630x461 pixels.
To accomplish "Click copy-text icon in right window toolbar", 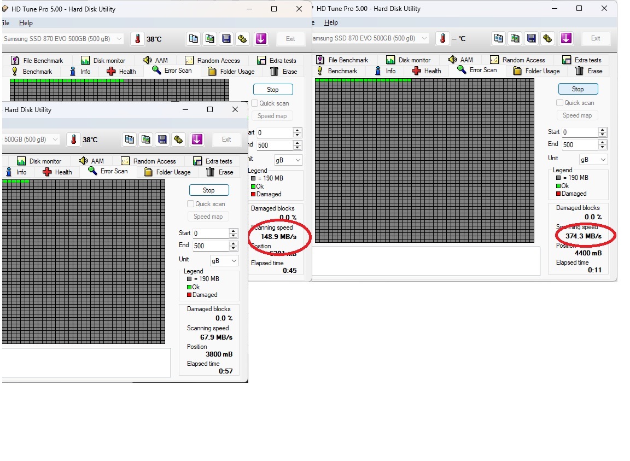I will (499, 38).
